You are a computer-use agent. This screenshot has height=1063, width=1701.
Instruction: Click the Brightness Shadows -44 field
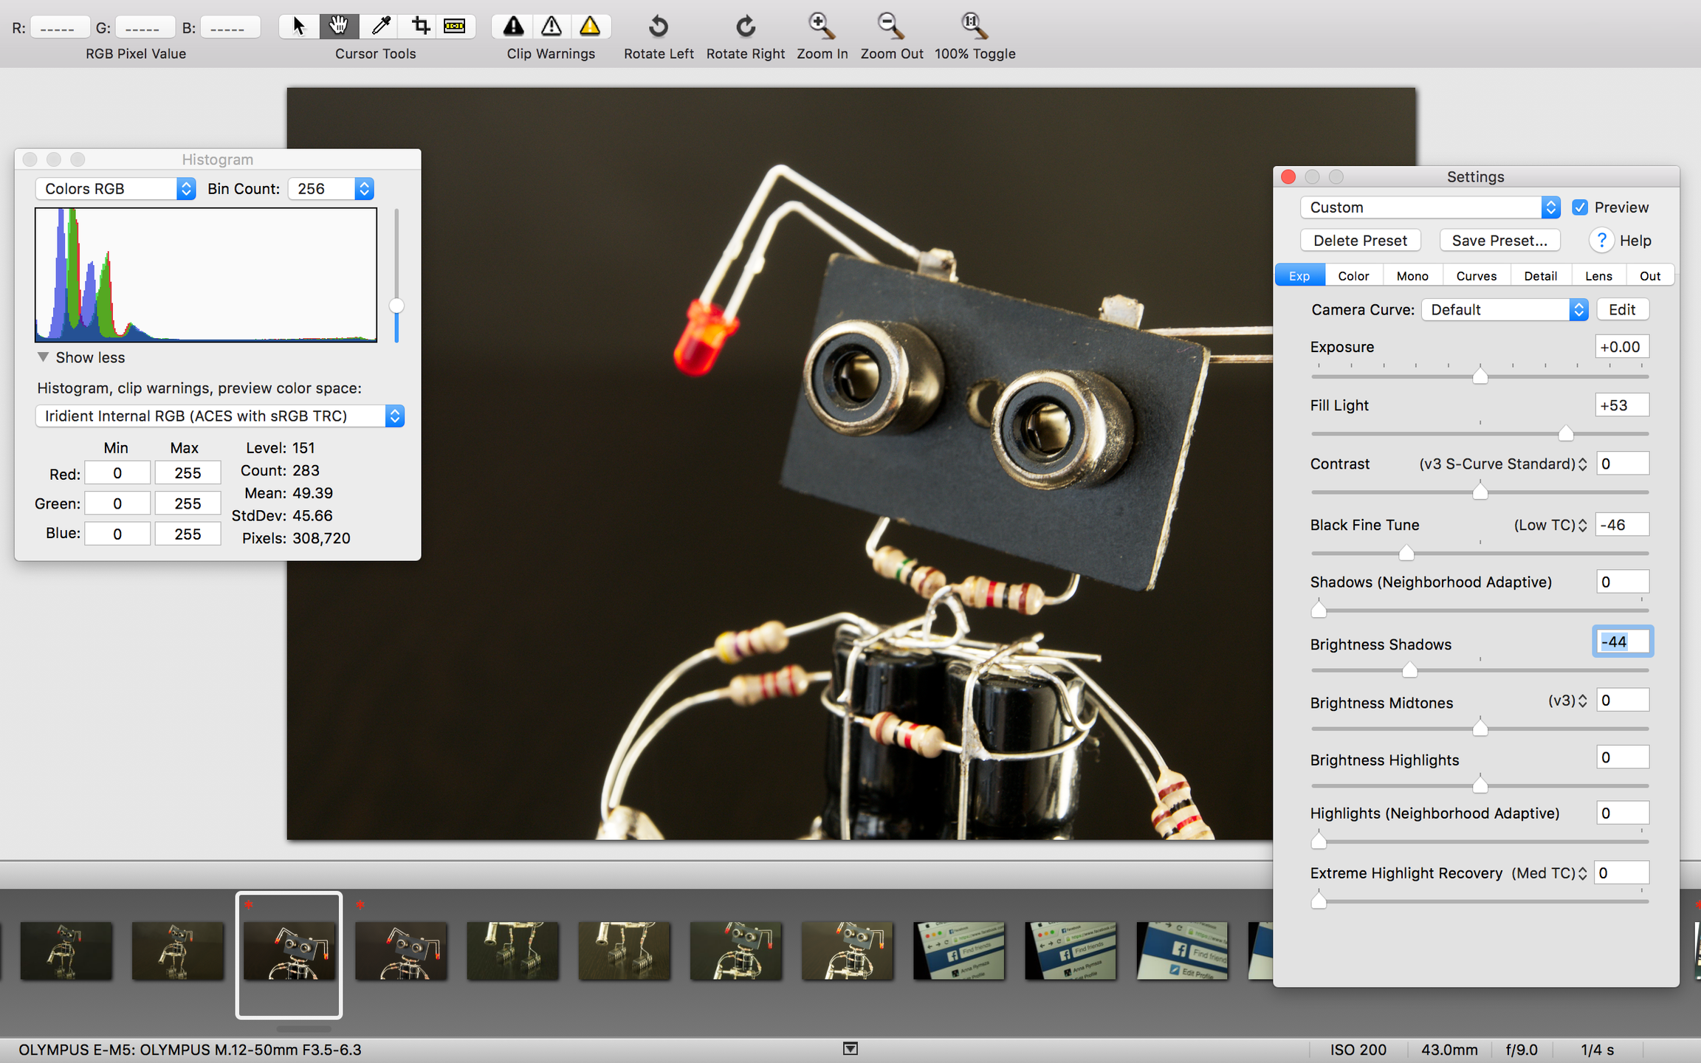click(1622, 642)
